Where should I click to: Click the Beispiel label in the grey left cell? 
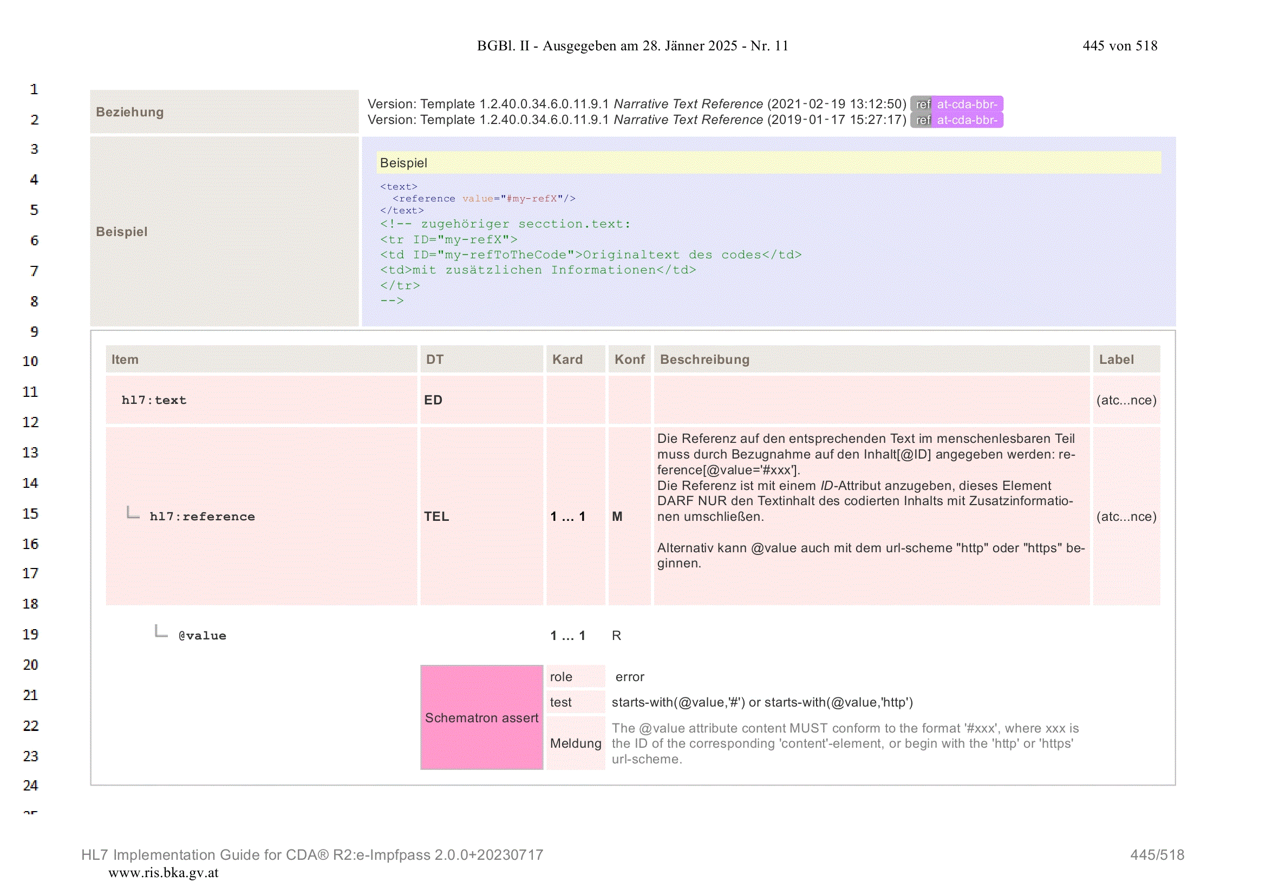(x=122, y=232)
